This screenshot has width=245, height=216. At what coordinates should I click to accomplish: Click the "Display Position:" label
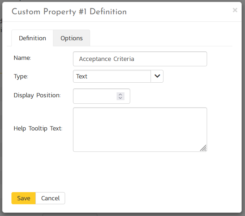[x=37, y=95]
